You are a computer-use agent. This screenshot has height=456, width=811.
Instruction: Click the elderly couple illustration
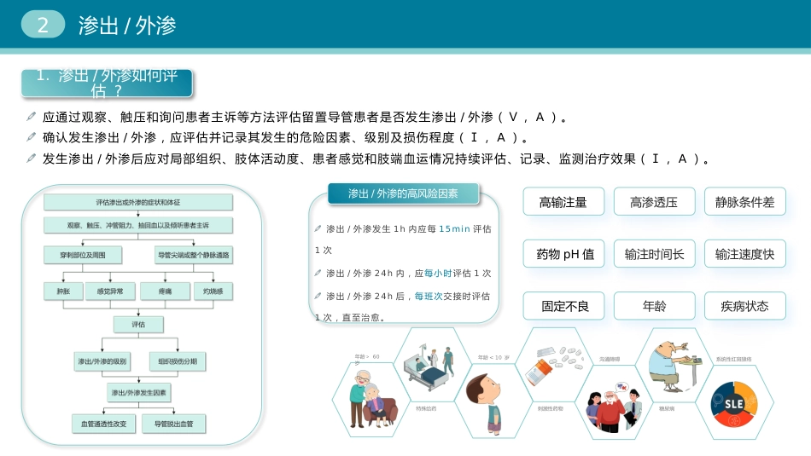(372, 401)
